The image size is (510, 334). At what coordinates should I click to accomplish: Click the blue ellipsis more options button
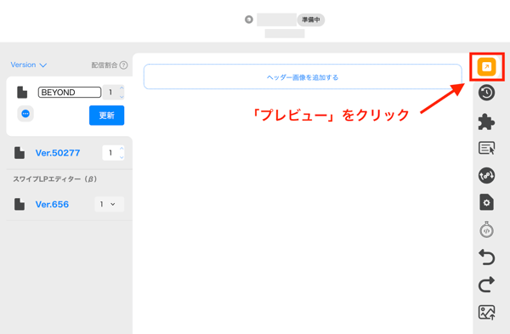pos(25,114)
